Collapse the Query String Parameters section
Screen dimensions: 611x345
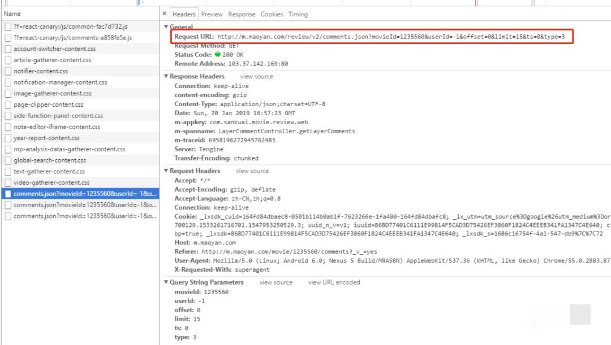click(x=166, y=282)
